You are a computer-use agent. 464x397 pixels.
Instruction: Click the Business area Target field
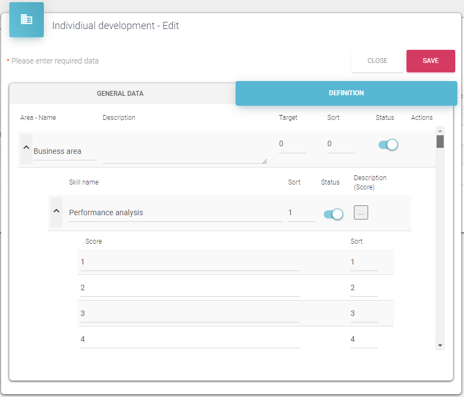coord(292,144)
